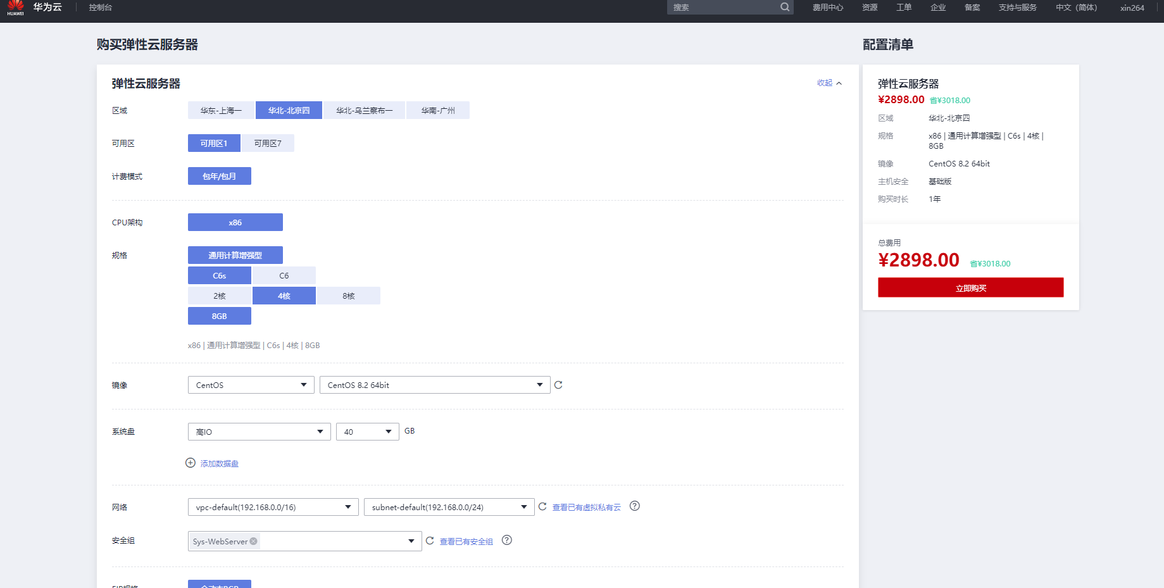
Task: Refresh the subnet list
Action: pos(542,506)
